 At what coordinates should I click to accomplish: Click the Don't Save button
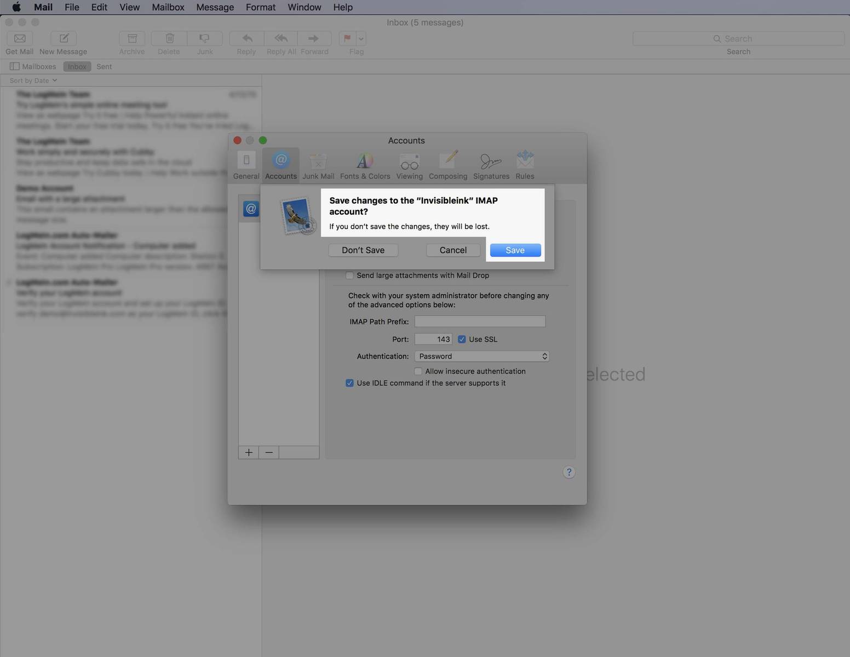coord(363,250)
